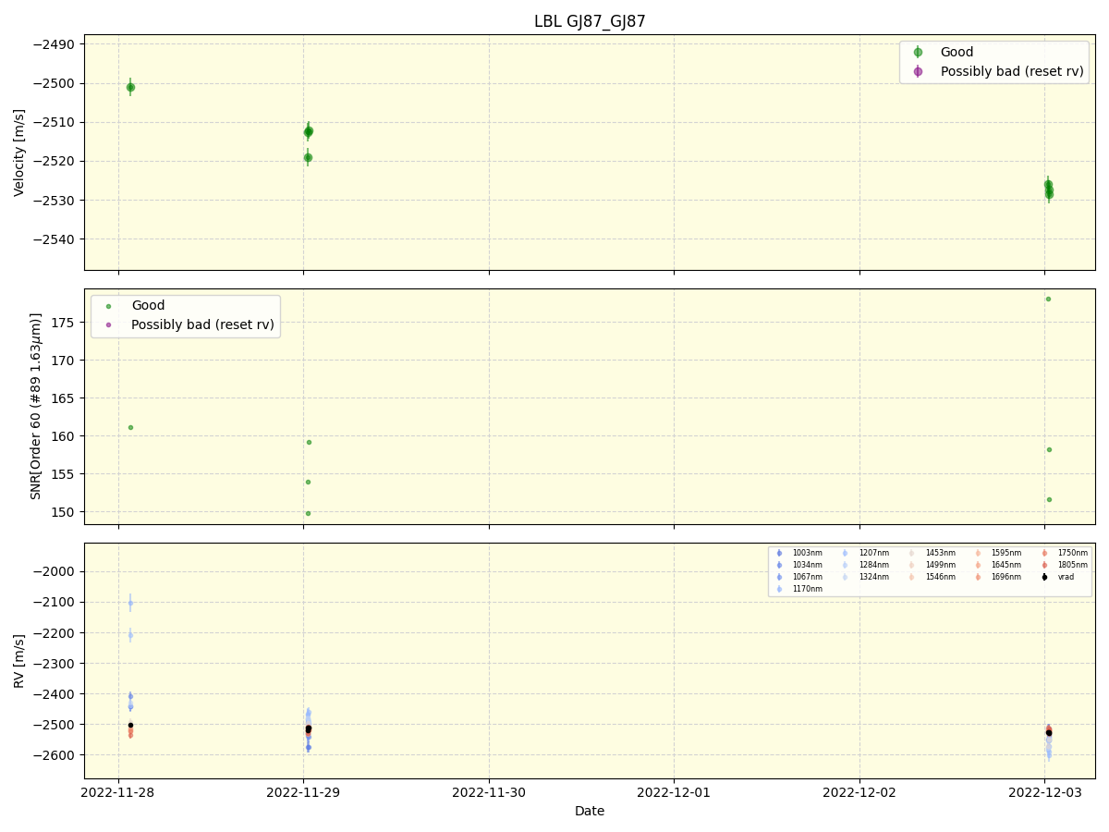1109x832 pixels.
Task: Click the Velocity [m/s] axis label
Action: [x=19, y=153]
